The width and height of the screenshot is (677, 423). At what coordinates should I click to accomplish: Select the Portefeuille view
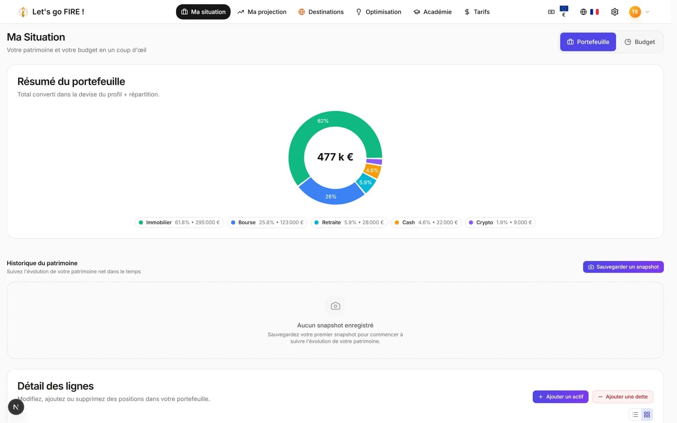[x=588, y=42]
